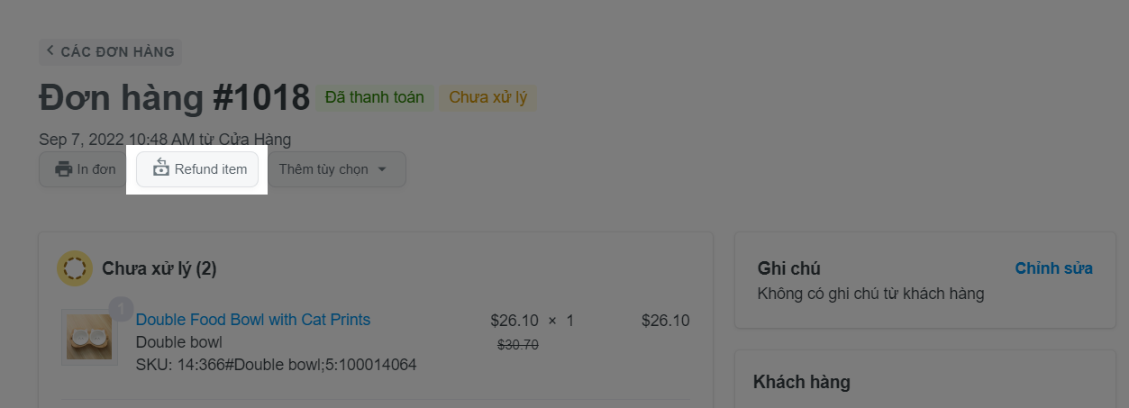The image size is (1129, 408).
Task: Click the orange Chưa xử lý status badge
Action: (x=487, y=97)
